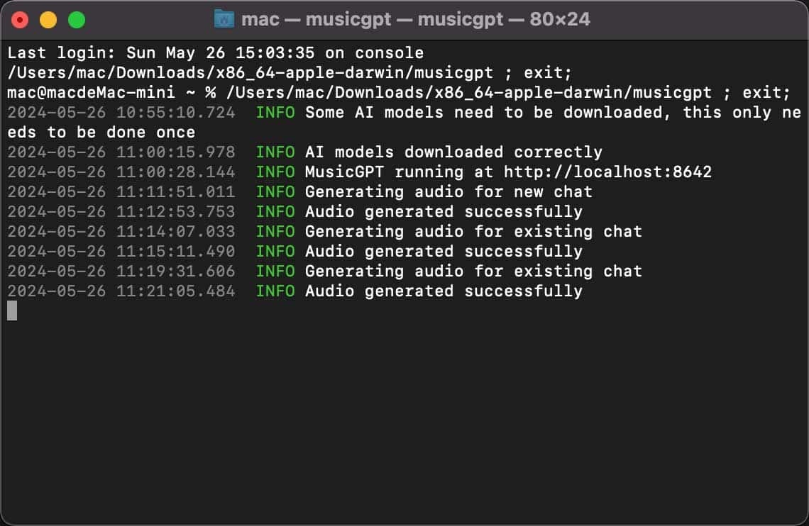Click 'Generating audio for new chat' message

click(x=448, y=192)
